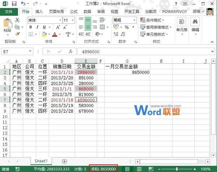
Task: Click the Decrease Indent icon
Action: 81,34
